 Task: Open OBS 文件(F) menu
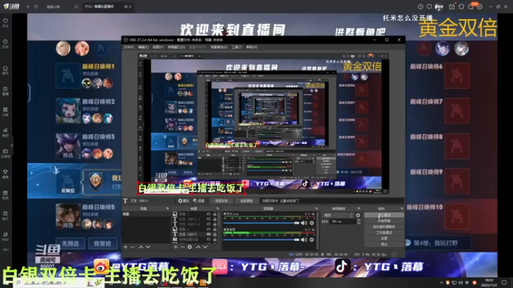129,47
